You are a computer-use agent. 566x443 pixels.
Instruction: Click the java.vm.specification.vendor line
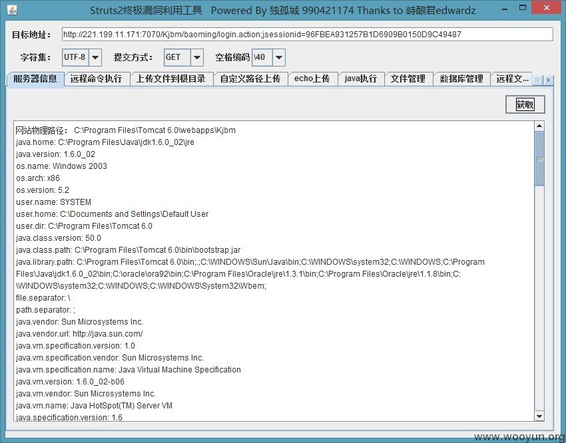(110, 358)
